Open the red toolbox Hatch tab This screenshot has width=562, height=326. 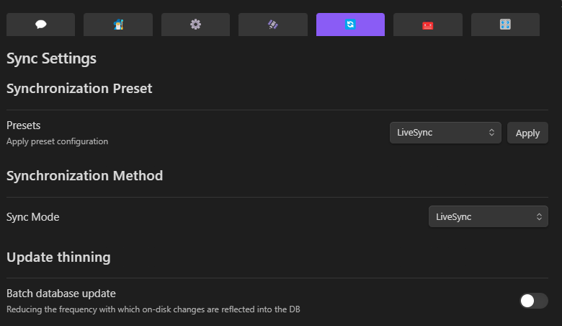click(428, 25)
